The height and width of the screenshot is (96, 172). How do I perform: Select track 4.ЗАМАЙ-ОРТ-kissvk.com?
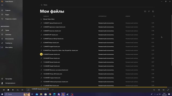[97, 35]
